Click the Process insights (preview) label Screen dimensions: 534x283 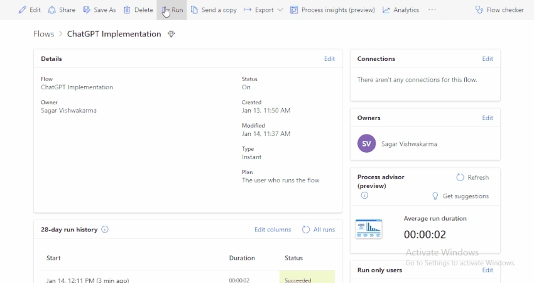click(x=338, y=10)
